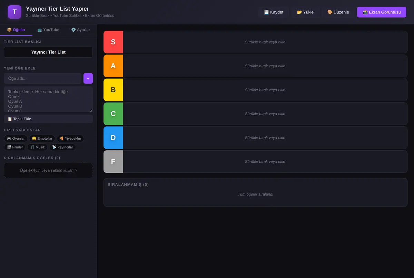Click the Toplu Ekle button

pos(48,119)
